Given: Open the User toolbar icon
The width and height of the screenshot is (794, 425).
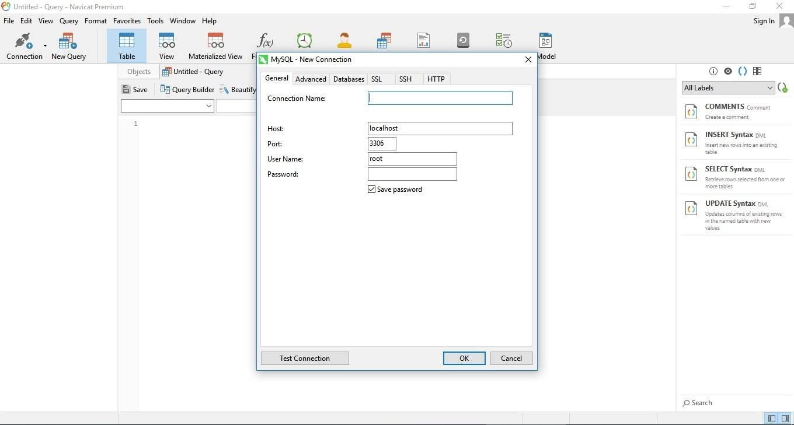Looking at the screenshot, I should pos(344,40).
